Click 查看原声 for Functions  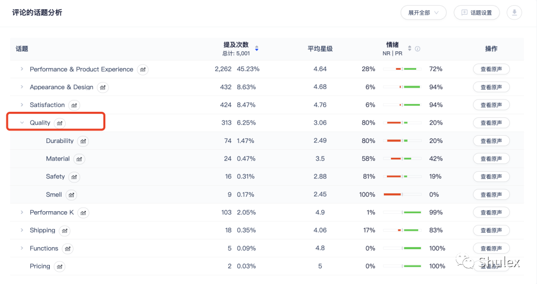click(491, 248)
